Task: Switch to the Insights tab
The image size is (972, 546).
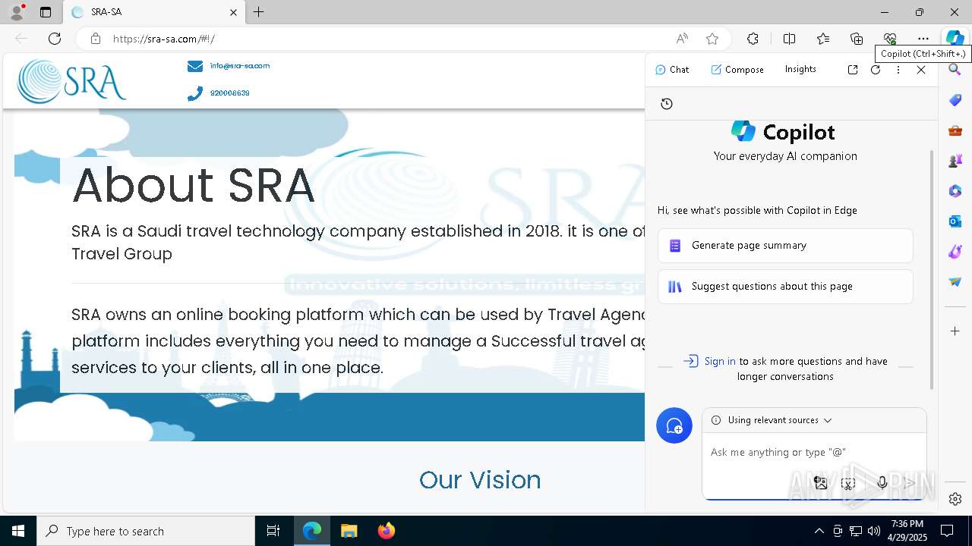Action: click(800, 69)
